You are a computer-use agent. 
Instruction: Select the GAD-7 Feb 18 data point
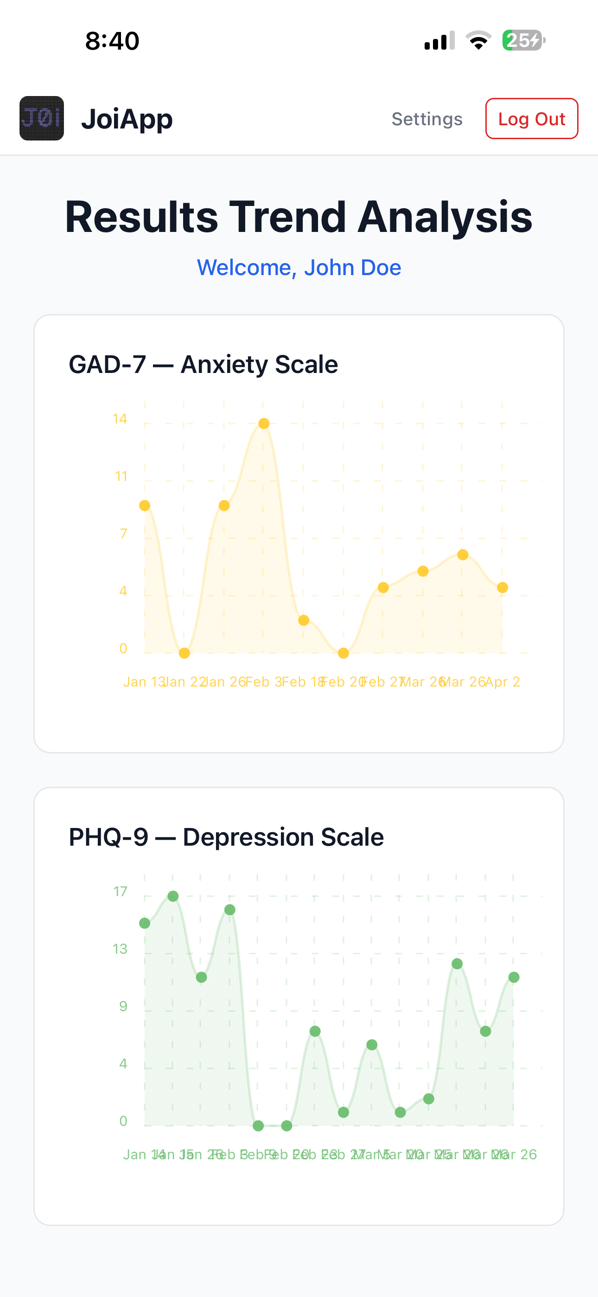point(304,620)
